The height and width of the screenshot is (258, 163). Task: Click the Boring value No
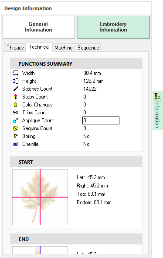pos(86,136)
